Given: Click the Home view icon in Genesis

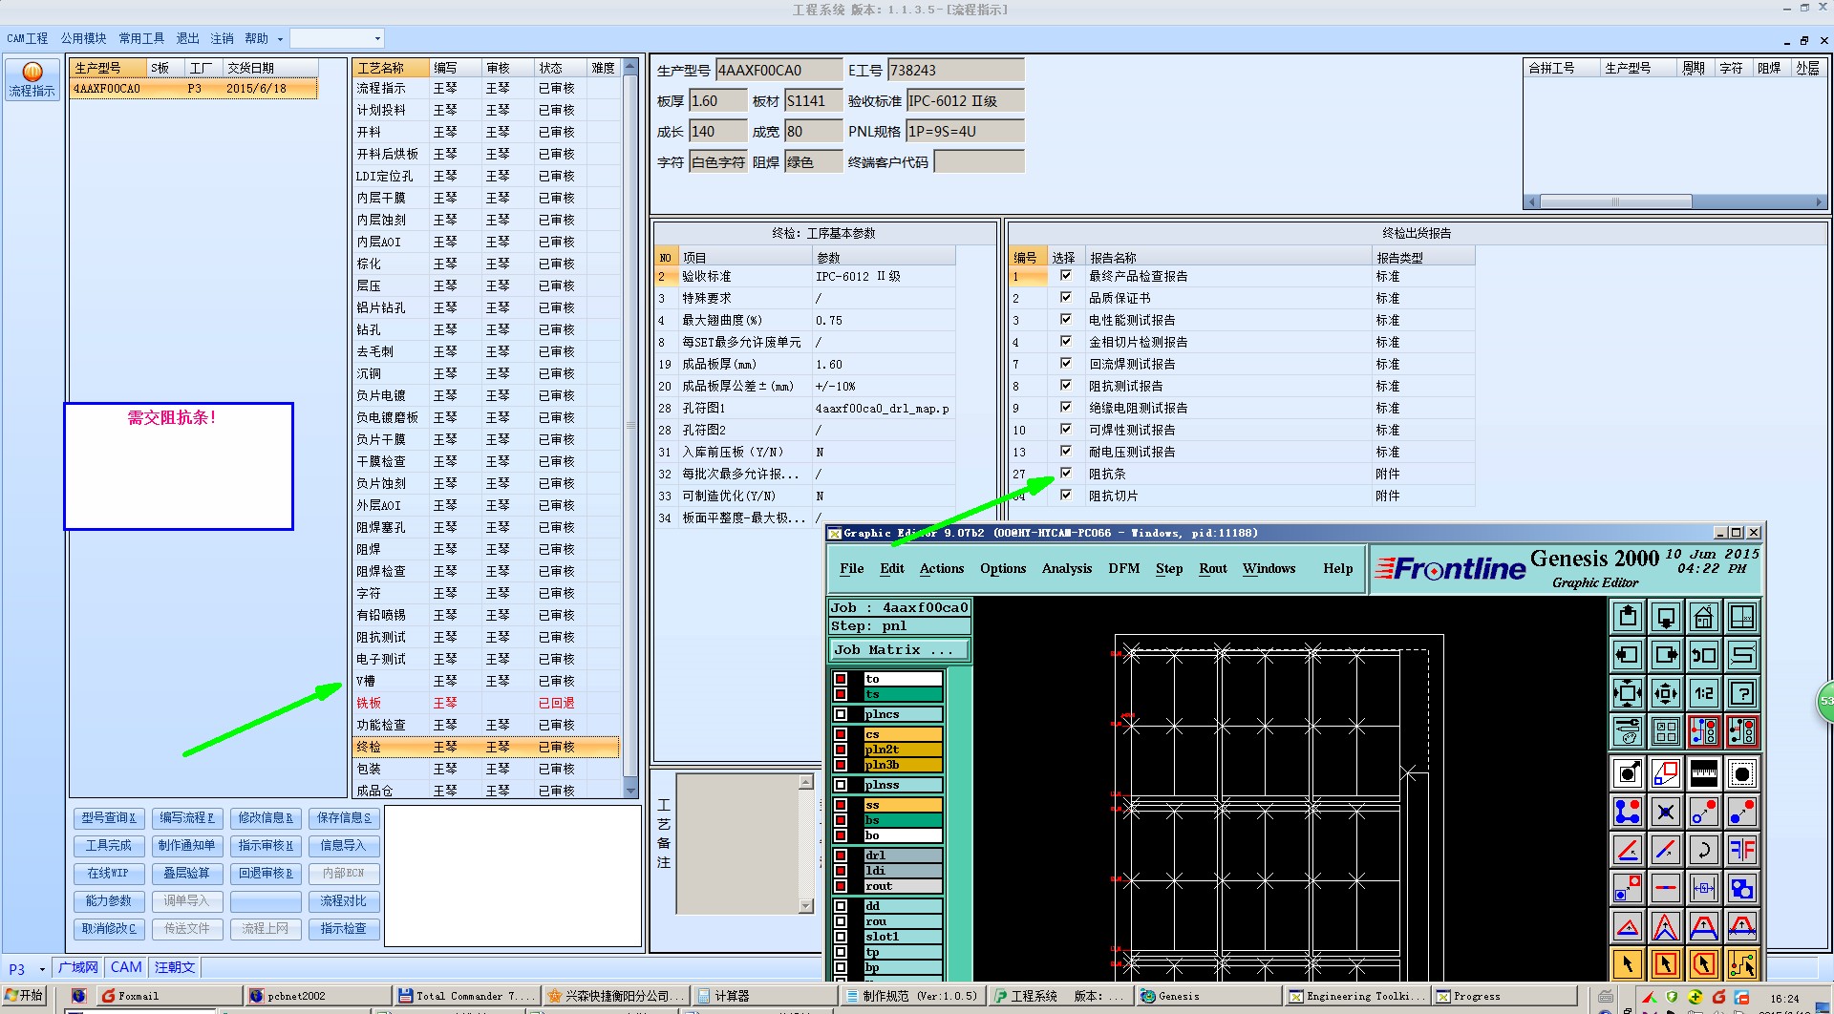Looking at the screenshot, I should (1703, 618).
